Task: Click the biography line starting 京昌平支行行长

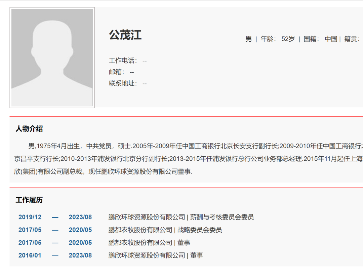Action: pos(189,159)
